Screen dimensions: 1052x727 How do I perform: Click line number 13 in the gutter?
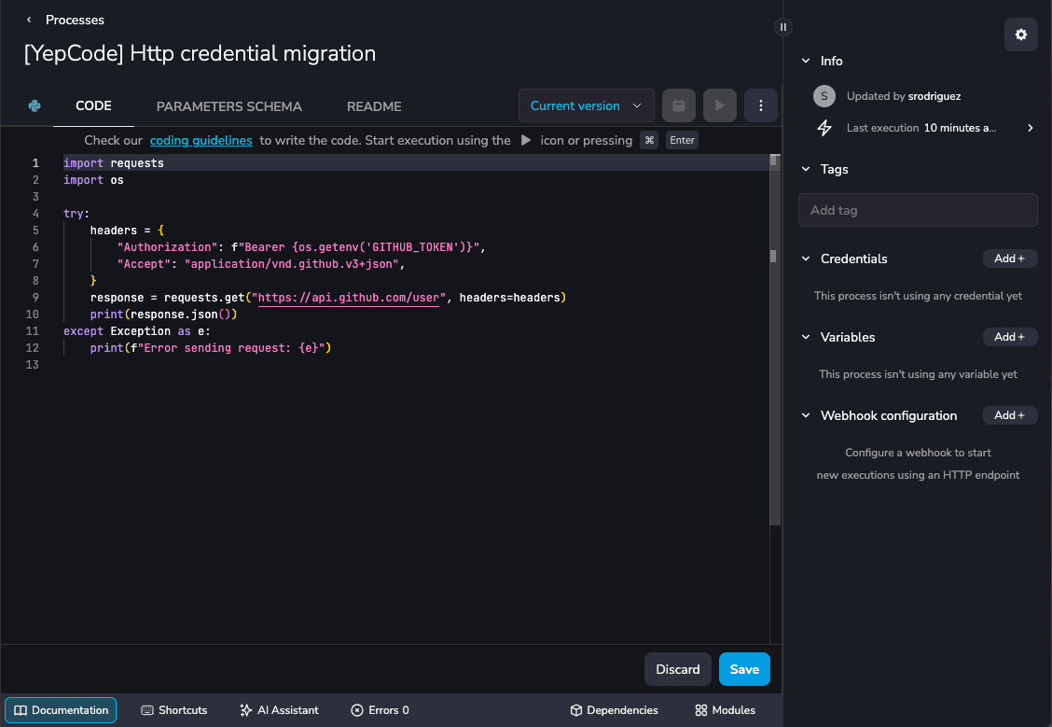[32, 365]
